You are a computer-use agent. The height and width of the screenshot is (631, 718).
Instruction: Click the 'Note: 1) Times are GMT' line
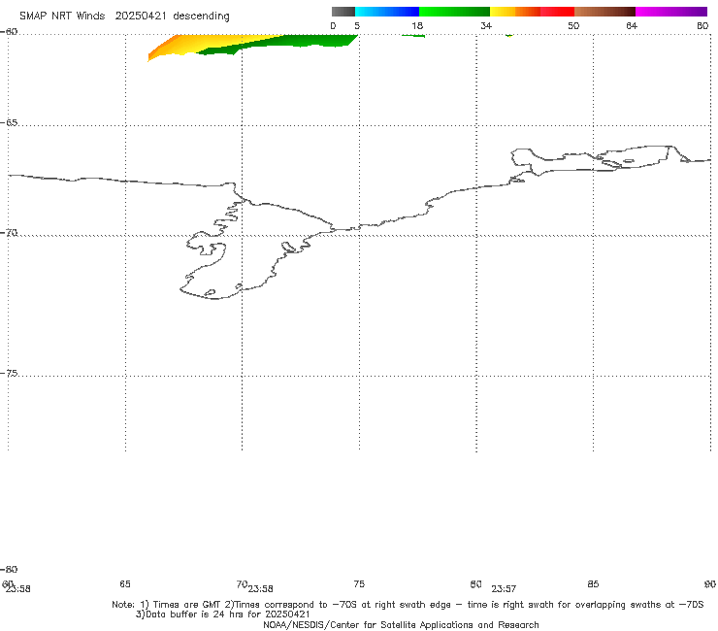tap(408, 605)
